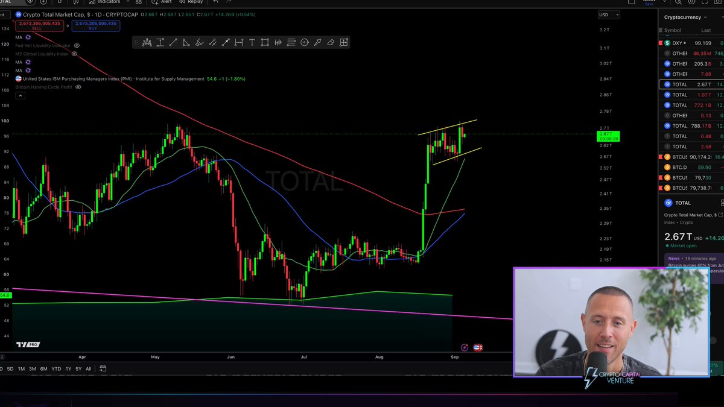
Task: Click the D interval selector in top bar
Action: [x=59, y=2]
